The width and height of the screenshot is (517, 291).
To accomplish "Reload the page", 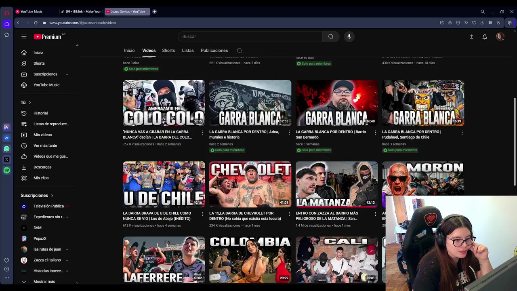I will coord(36,23).
